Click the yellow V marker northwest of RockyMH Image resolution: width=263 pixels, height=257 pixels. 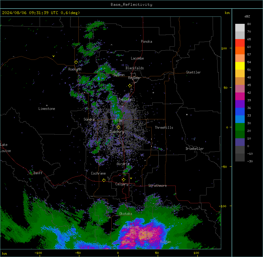53,56
